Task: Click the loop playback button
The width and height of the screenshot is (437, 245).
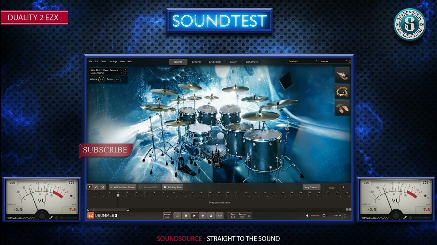Action: pyautogui.click(x=178, y=215)
